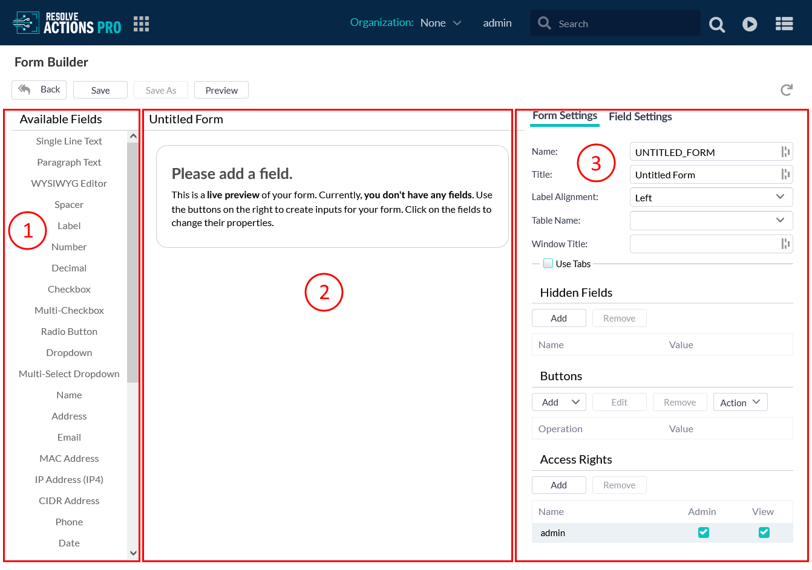Screen dimensions: 812x570
Task: Uncheck the Admin right for admin
Action: click(703, 533)
